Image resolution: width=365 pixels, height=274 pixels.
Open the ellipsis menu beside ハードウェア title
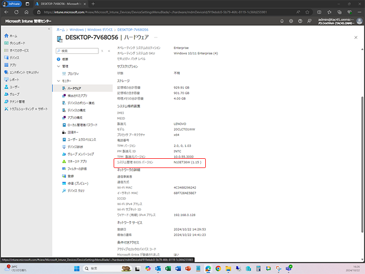point(156,37)
